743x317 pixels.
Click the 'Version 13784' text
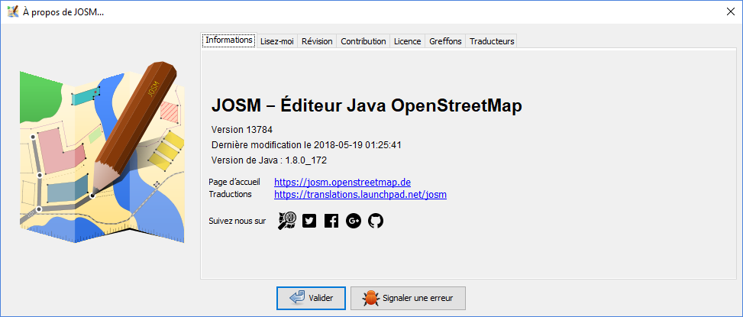tap(241, 130)
